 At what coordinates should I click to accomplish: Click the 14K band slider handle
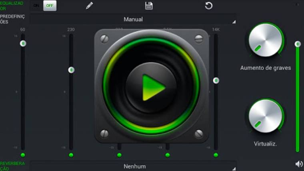[216, 81]
